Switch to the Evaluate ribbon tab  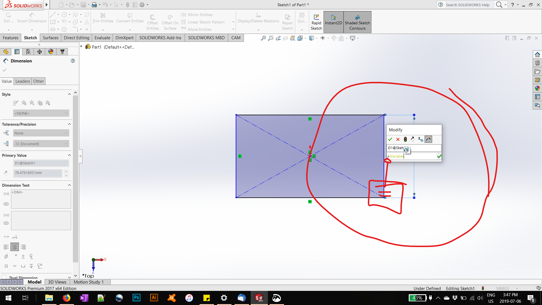[102, 38]
